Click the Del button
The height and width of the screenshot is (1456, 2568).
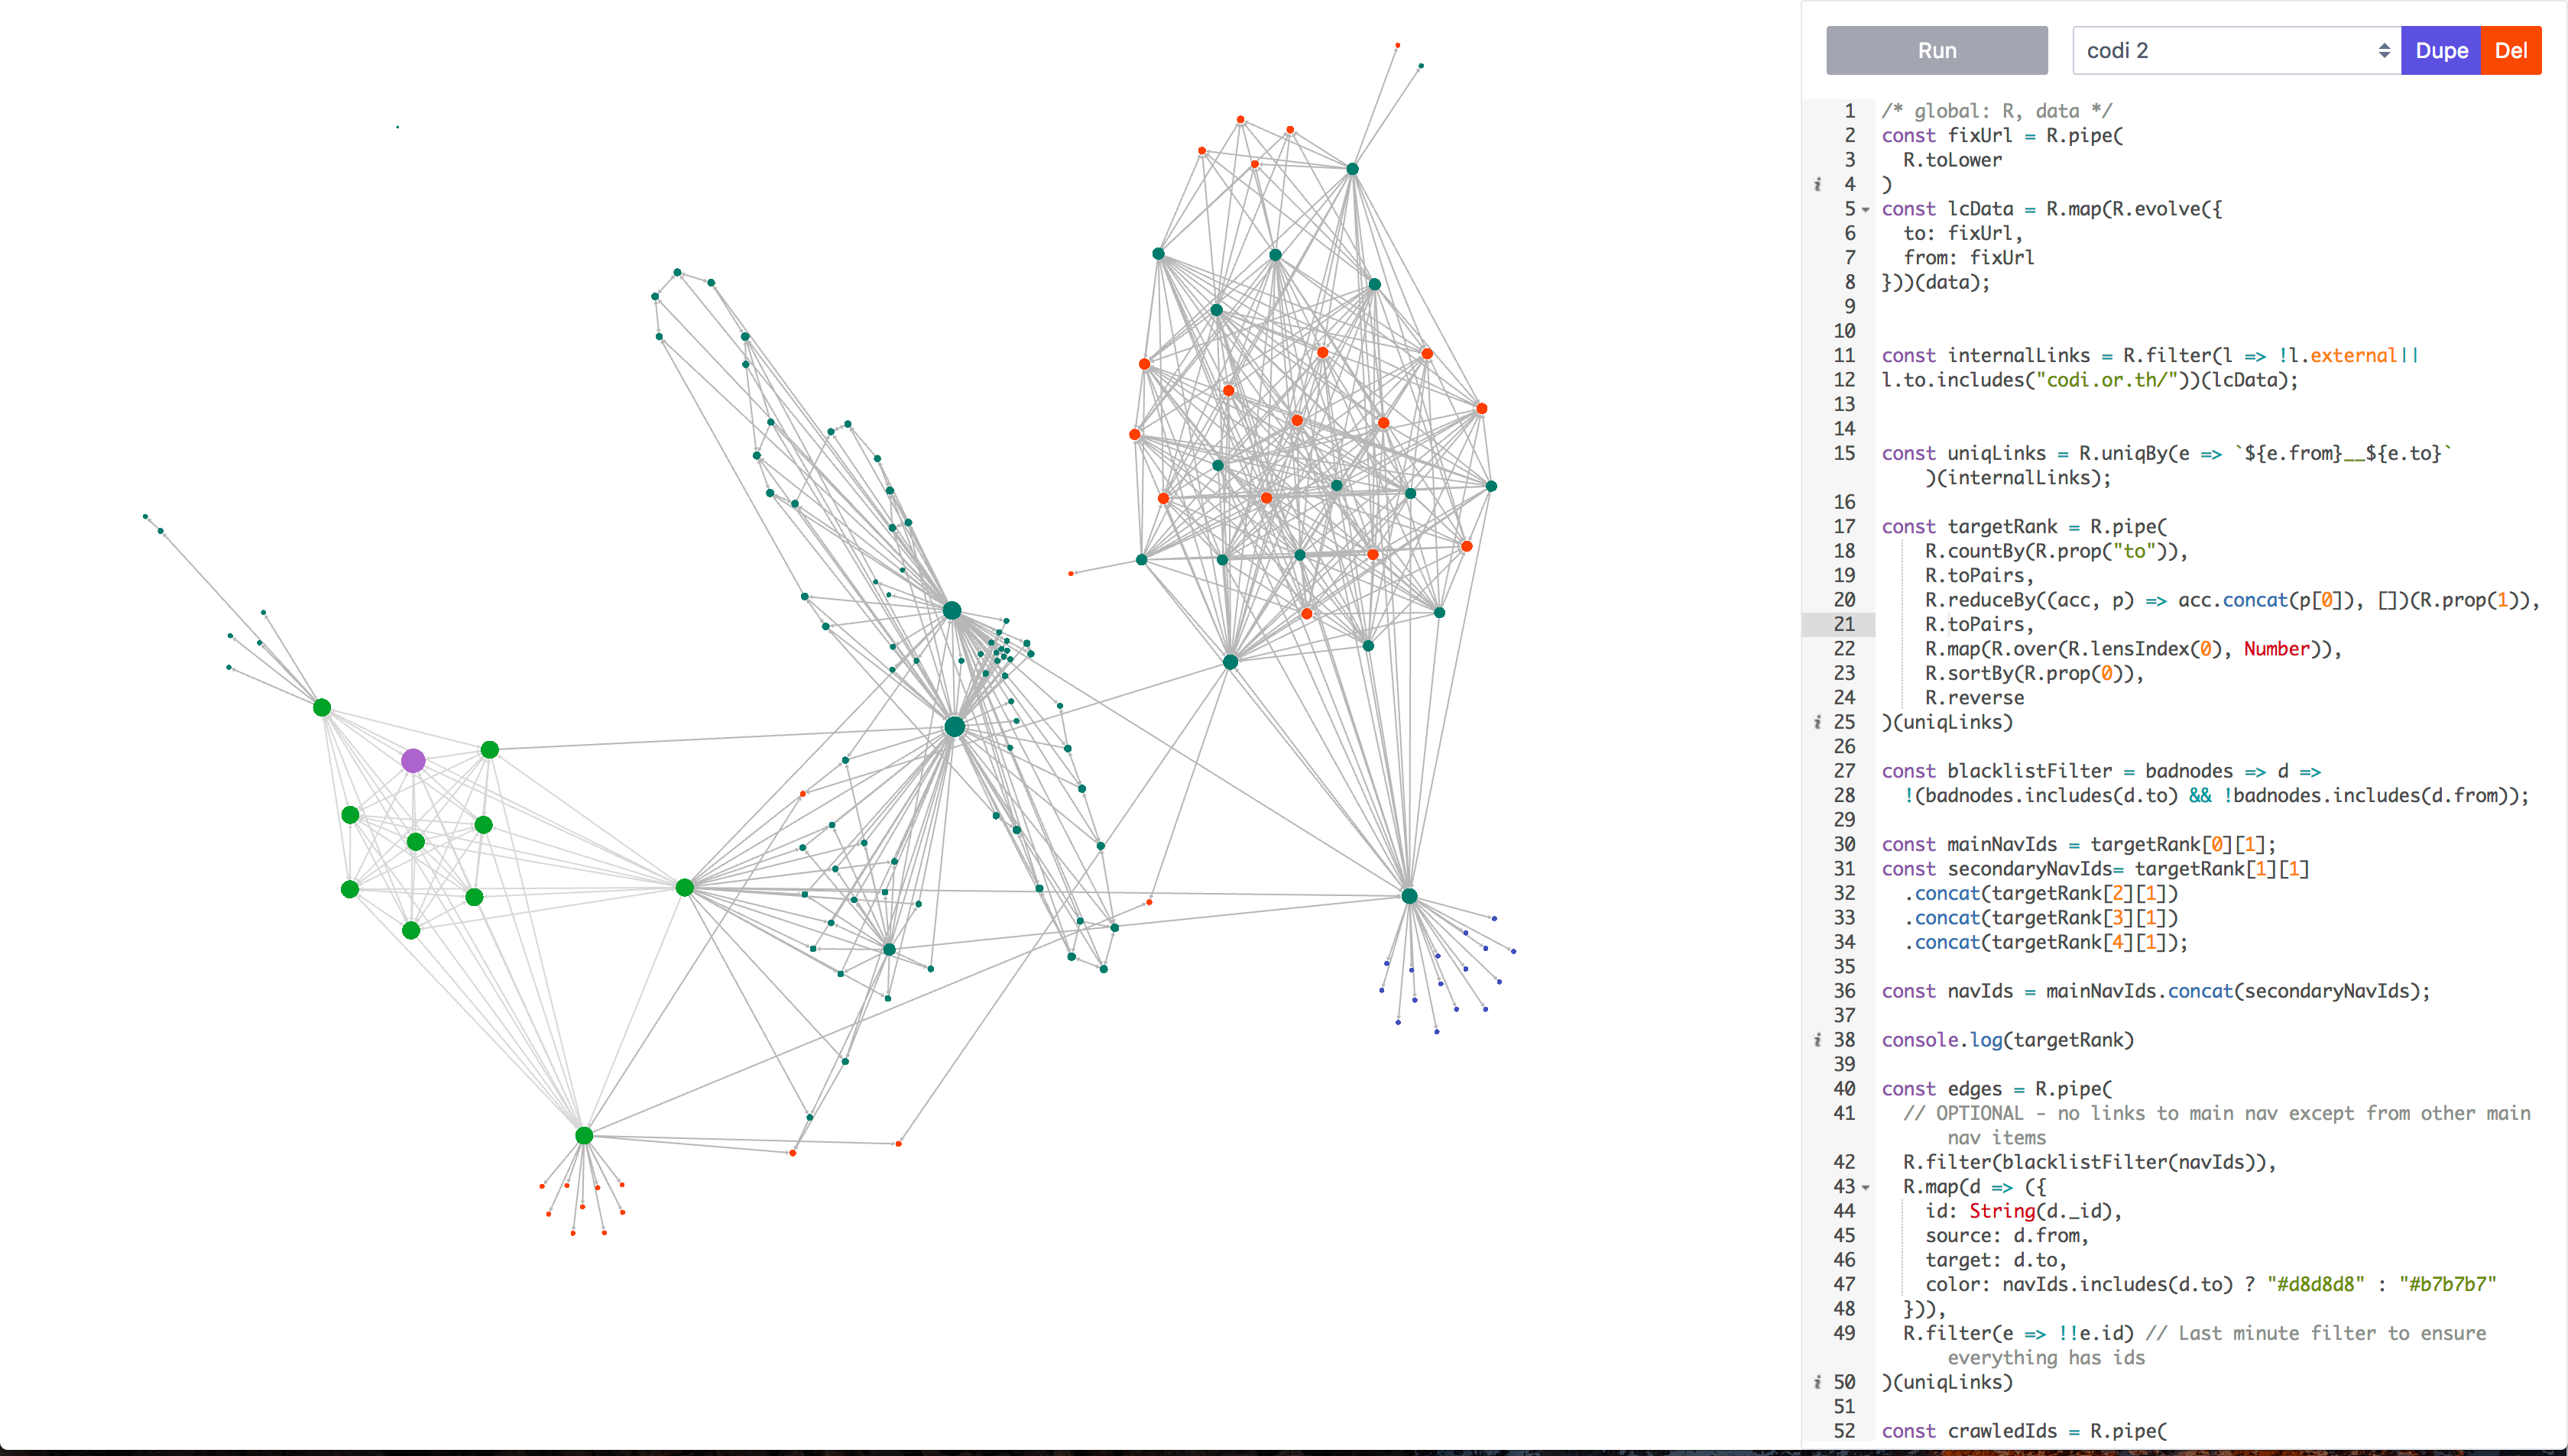(x=2511, y=50)
